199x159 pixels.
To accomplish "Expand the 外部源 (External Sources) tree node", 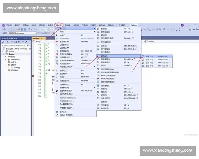I will [x=3, y=51].
